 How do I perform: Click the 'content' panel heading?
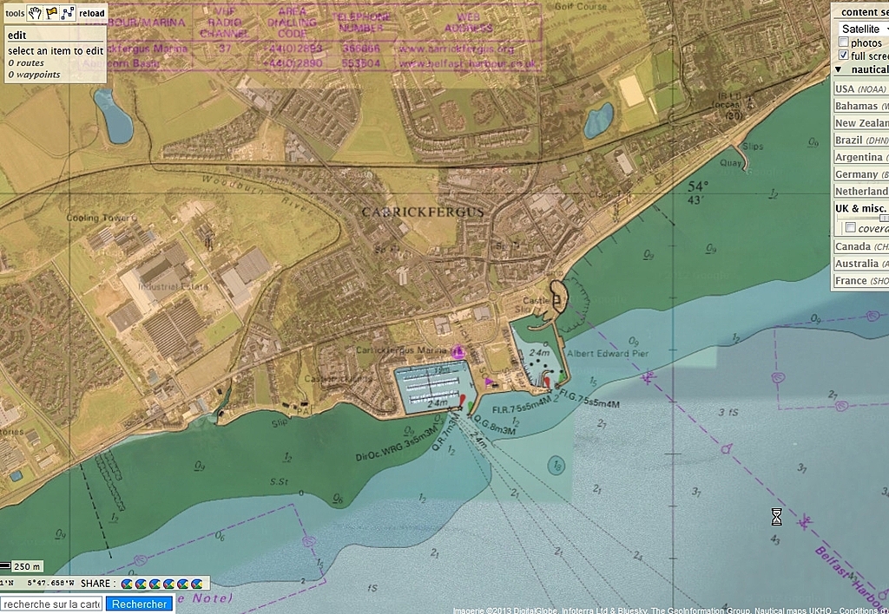coord(859,12)
